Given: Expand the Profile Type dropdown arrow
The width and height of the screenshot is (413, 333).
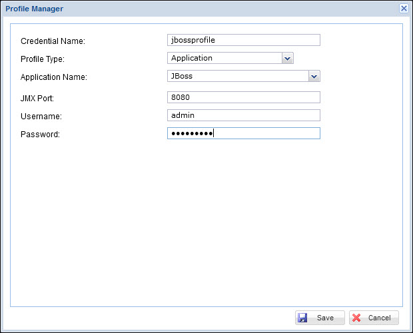Looking at the screenshot, I should pyautogui.click(x=287, y=59).
